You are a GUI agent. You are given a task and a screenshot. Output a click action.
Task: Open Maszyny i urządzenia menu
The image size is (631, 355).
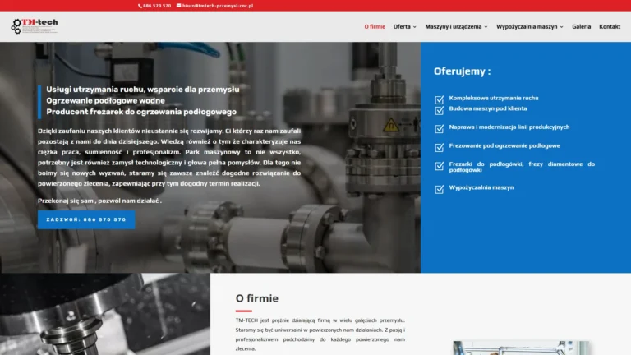[x=454, y=26]
